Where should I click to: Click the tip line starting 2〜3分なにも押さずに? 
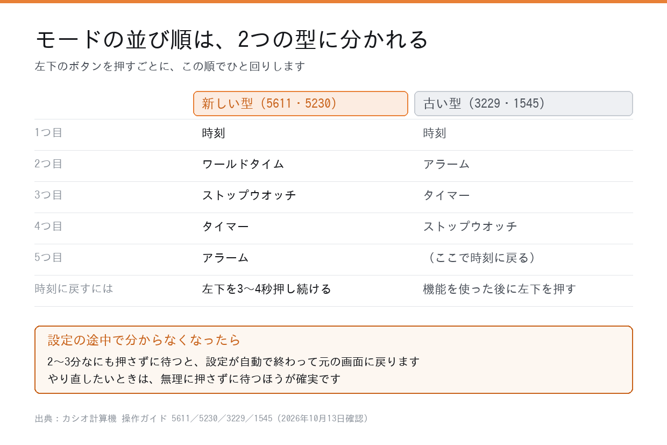pyautogui.click(x=234, y=362)
